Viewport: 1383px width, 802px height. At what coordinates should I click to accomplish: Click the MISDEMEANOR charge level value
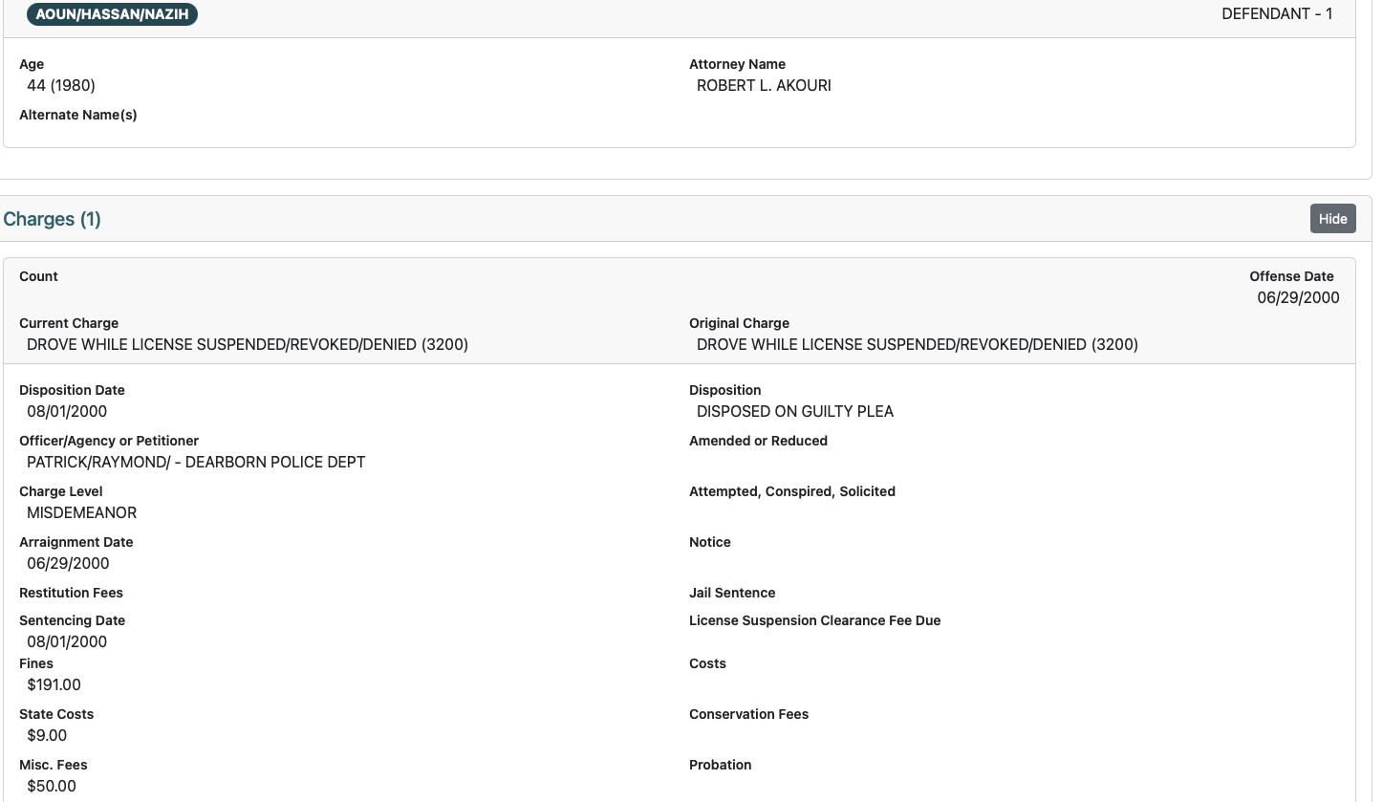point(80,512)
